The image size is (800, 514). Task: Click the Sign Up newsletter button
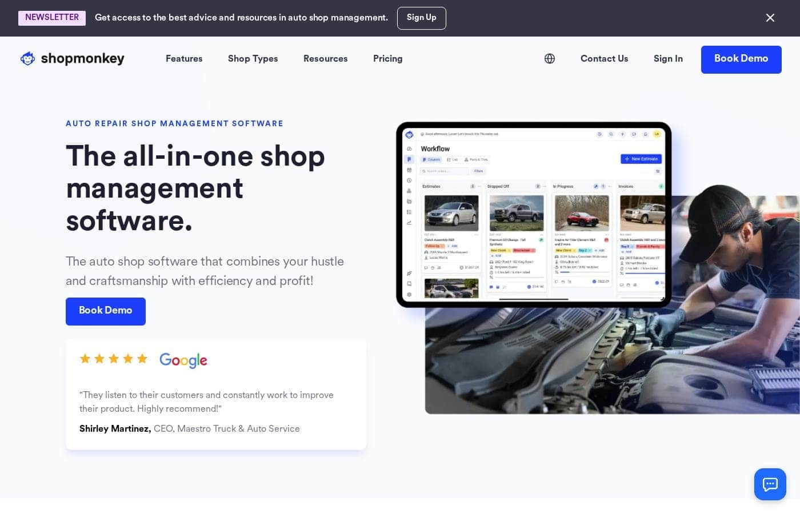tap(422, 18)
